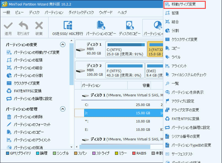The width and height of the screenshot is (222, 163).
Task: Select the J: partition row in list
Action: [119, 113]
